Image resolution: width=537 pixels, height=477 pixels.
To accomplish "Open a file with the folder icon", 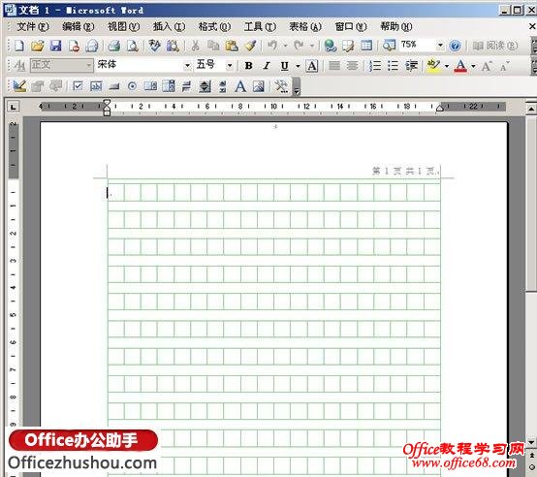I will click(x=38, y=46).
